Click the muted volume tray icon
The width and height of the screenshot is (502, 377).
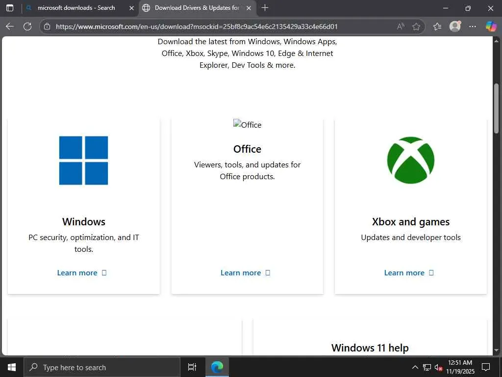[438, 367]
